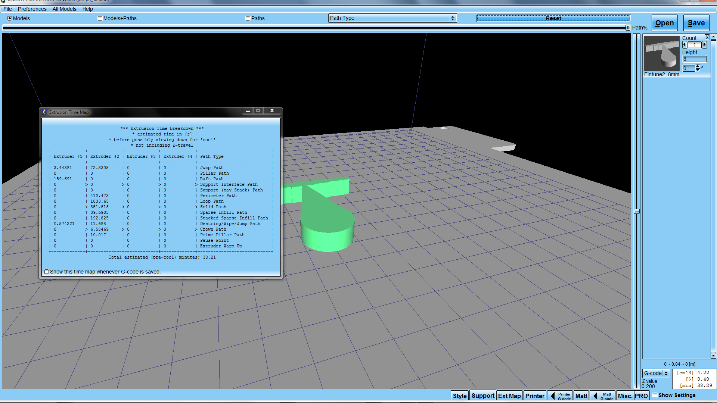Click the 'Jump Path' row label
Screen dimensions: 717x403
click(212, 168)
